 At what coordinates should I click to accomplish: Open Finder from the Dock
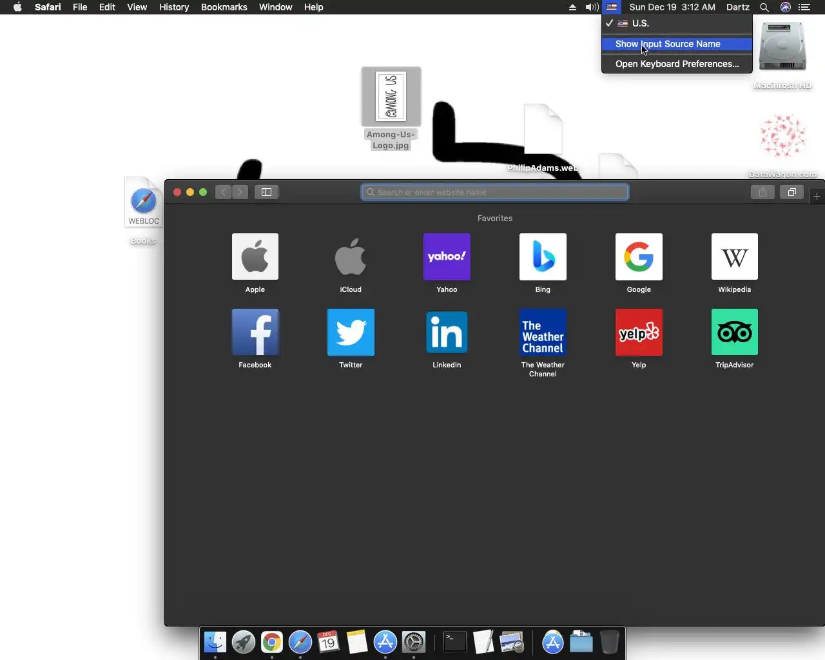tap(215, 642)
